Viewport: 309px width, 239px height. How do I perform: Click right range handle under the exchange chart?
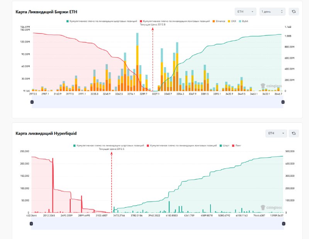coord(283,102)
